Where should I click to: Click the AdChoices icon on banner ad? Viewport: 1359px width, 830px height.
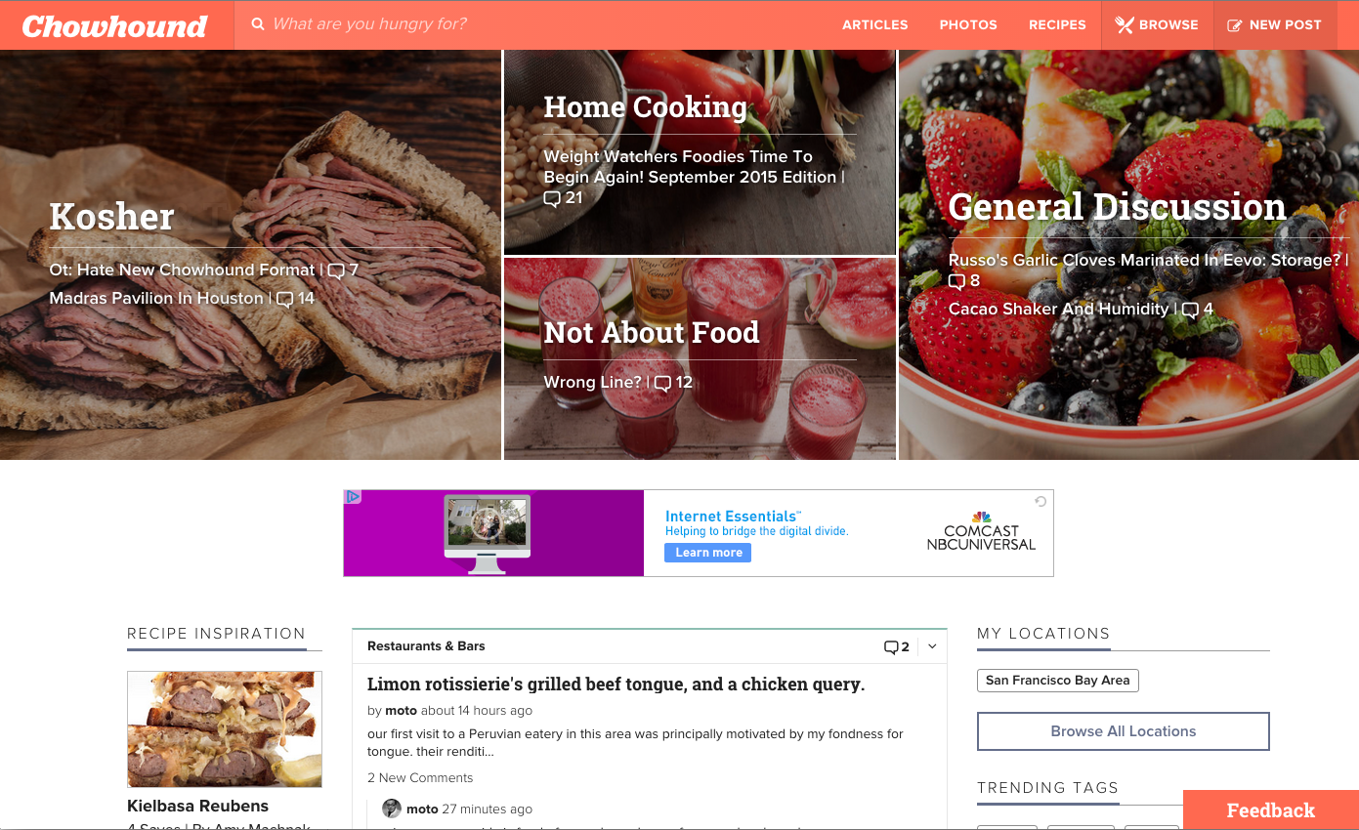click(x=353, y=497)
